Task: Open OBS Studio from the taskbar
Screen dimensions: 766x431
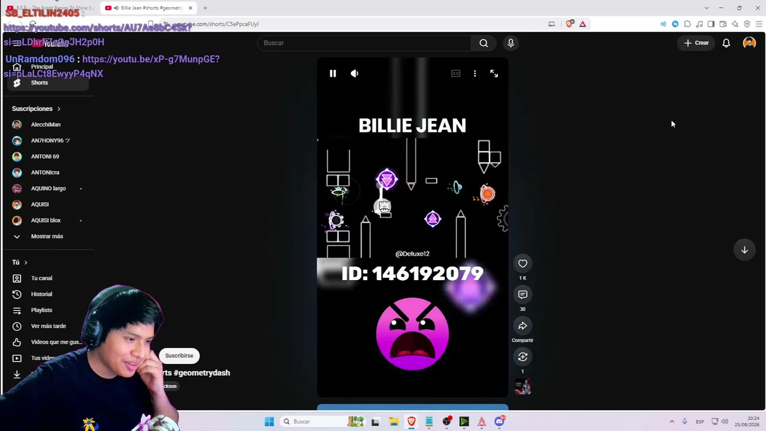Action: 446,421
